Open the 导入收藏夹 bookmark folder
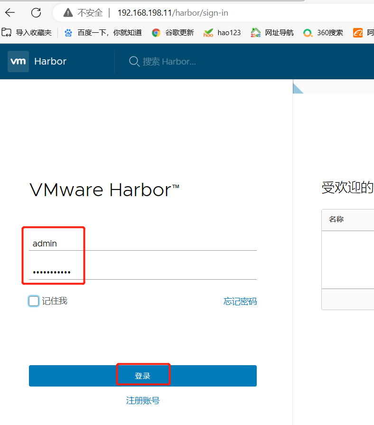This screenshot has width=374, height=425. (27, 32)
